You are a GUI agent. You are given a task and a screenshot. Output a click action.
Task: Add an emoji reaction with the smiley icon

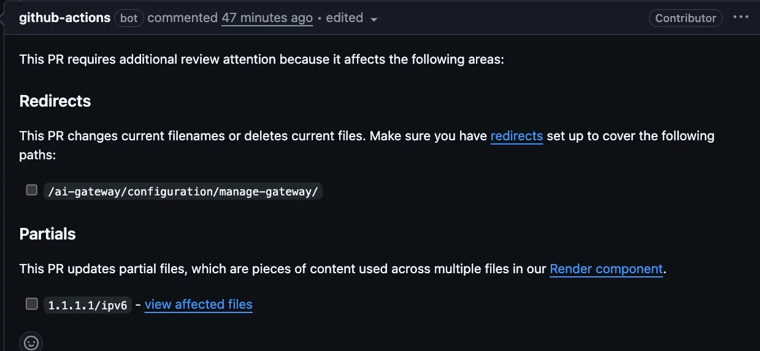[x=31, y=342]
